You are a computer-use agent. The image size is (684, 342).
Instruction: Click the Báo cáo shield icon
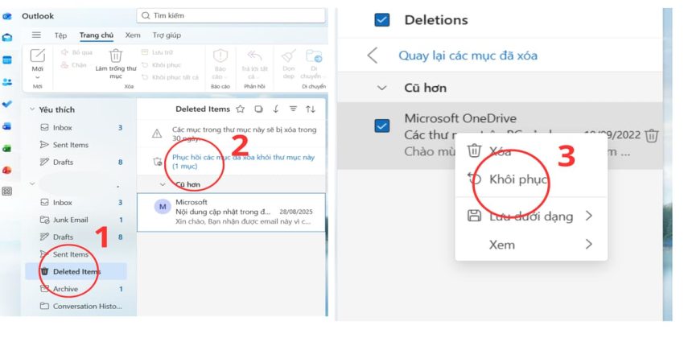[x=220, y=56]
